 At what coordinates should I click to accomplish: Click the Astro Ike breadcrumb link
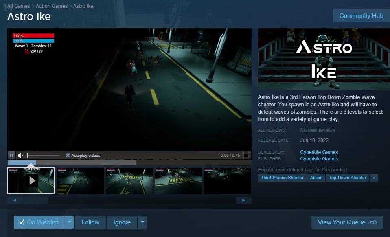point(83,6)
